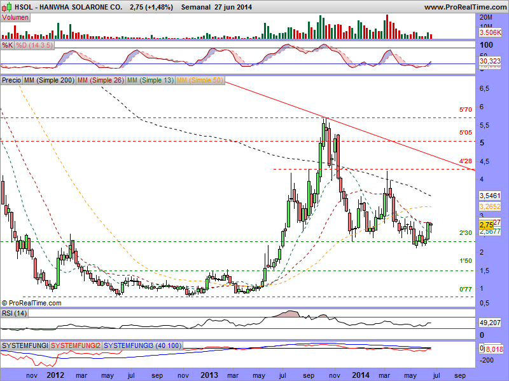Click the Semanal 27 jun 2014 timeframe text
509x381 pixels.
pyautogui.click(x=216, y=7)
